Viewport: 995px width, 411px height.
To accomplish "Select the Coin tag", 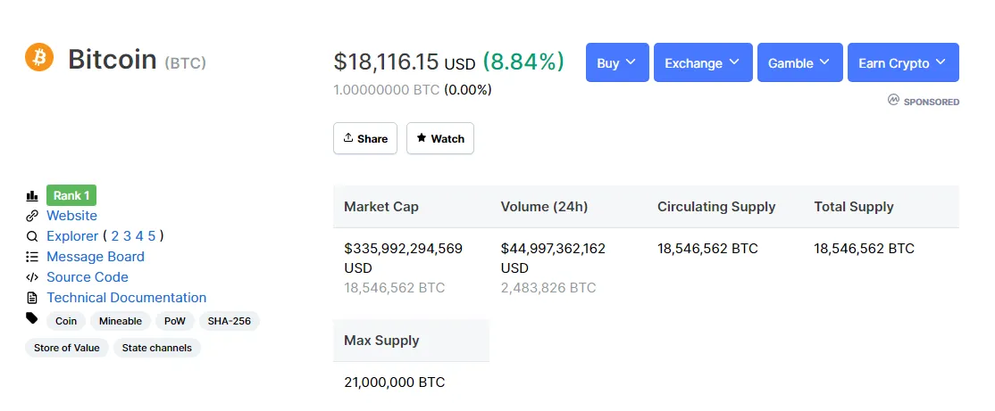I will 66,321.
